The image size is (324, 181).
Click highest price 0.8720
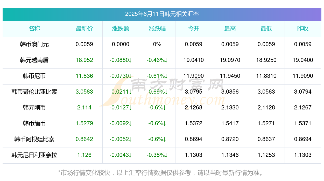tap(230, 139)
